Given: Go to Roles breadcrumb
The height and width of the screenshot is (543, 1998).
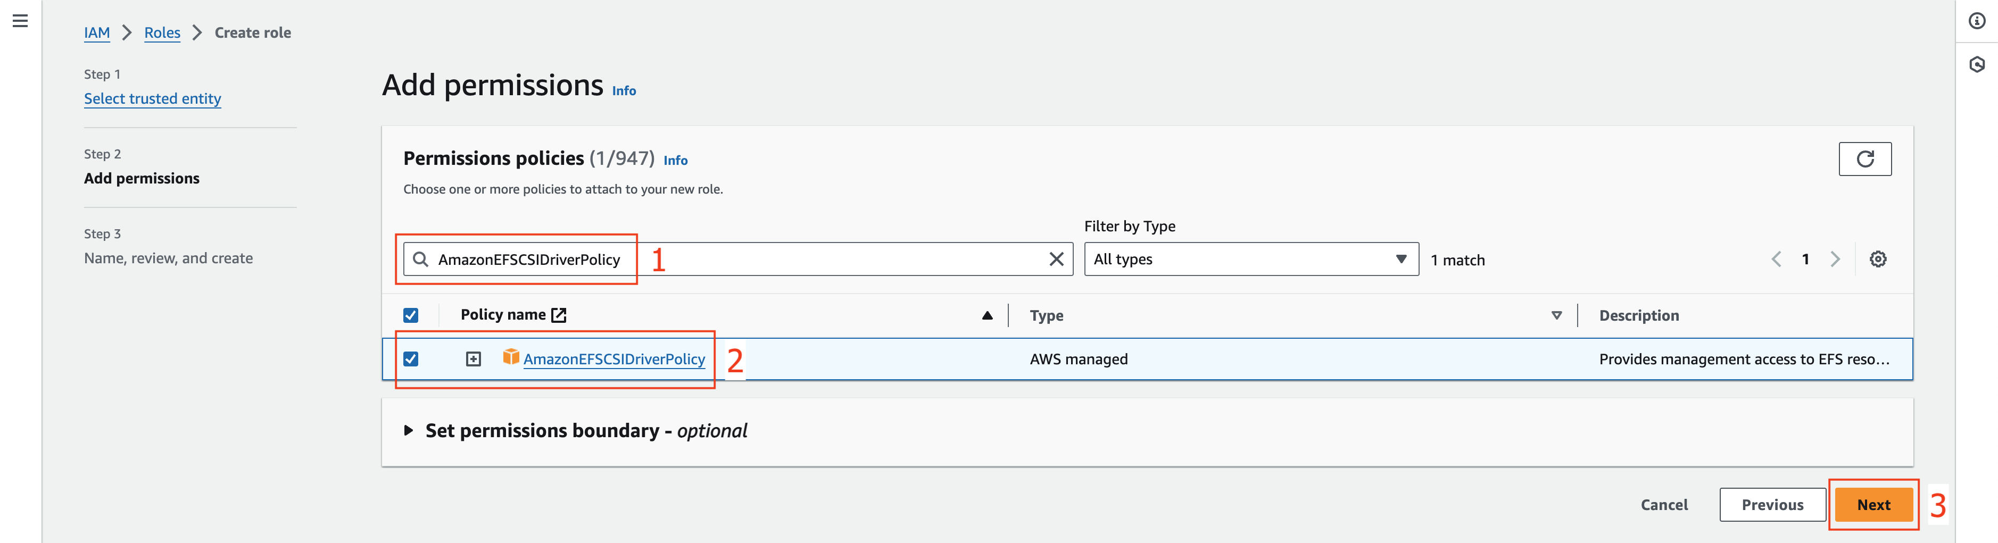Looking at the screenshot, I should click(x=162, y=32).
